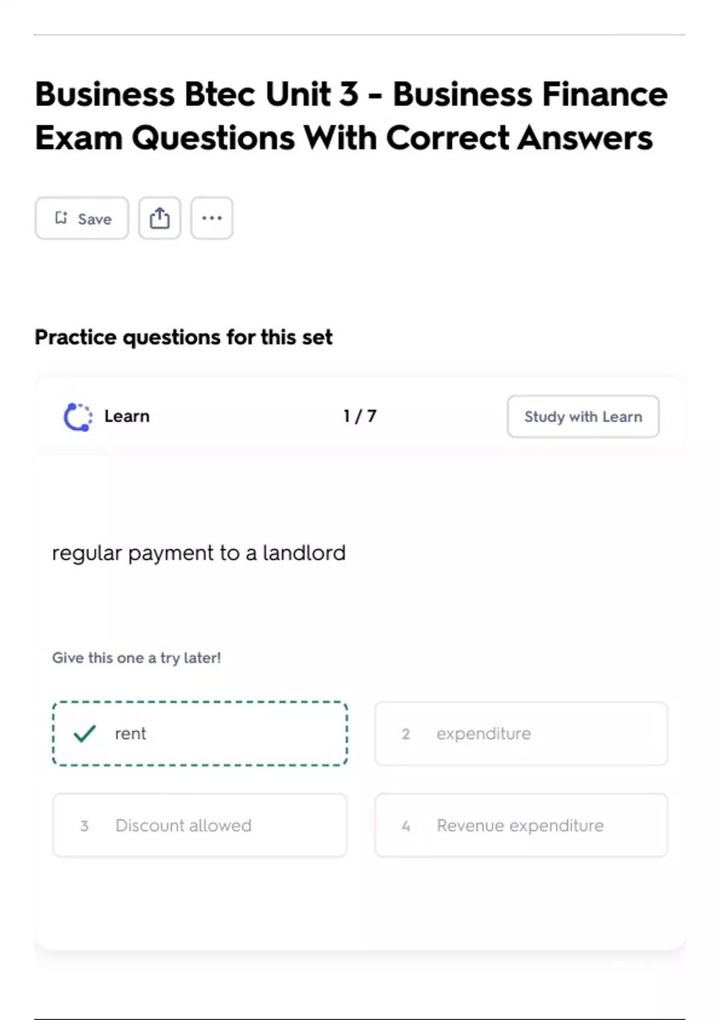Click the 'Give this one a try later!' text
The width and height of the screenshot is (720, 1020).
click(137, 658)
